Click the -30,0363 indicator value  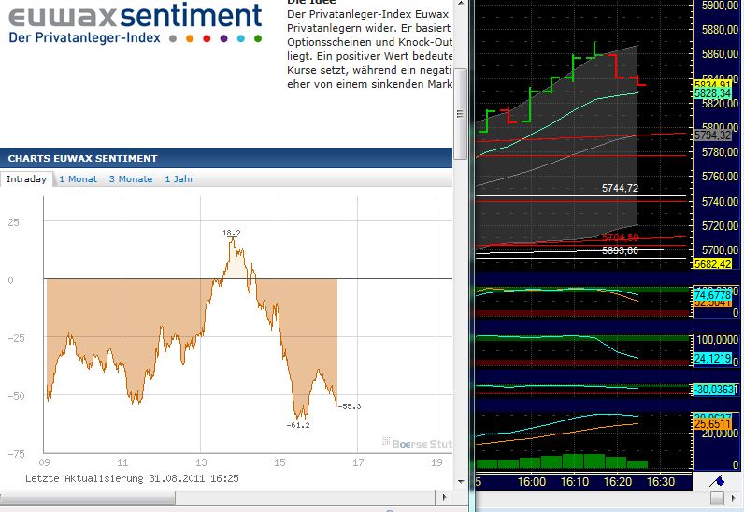click(x=714, y=390)
